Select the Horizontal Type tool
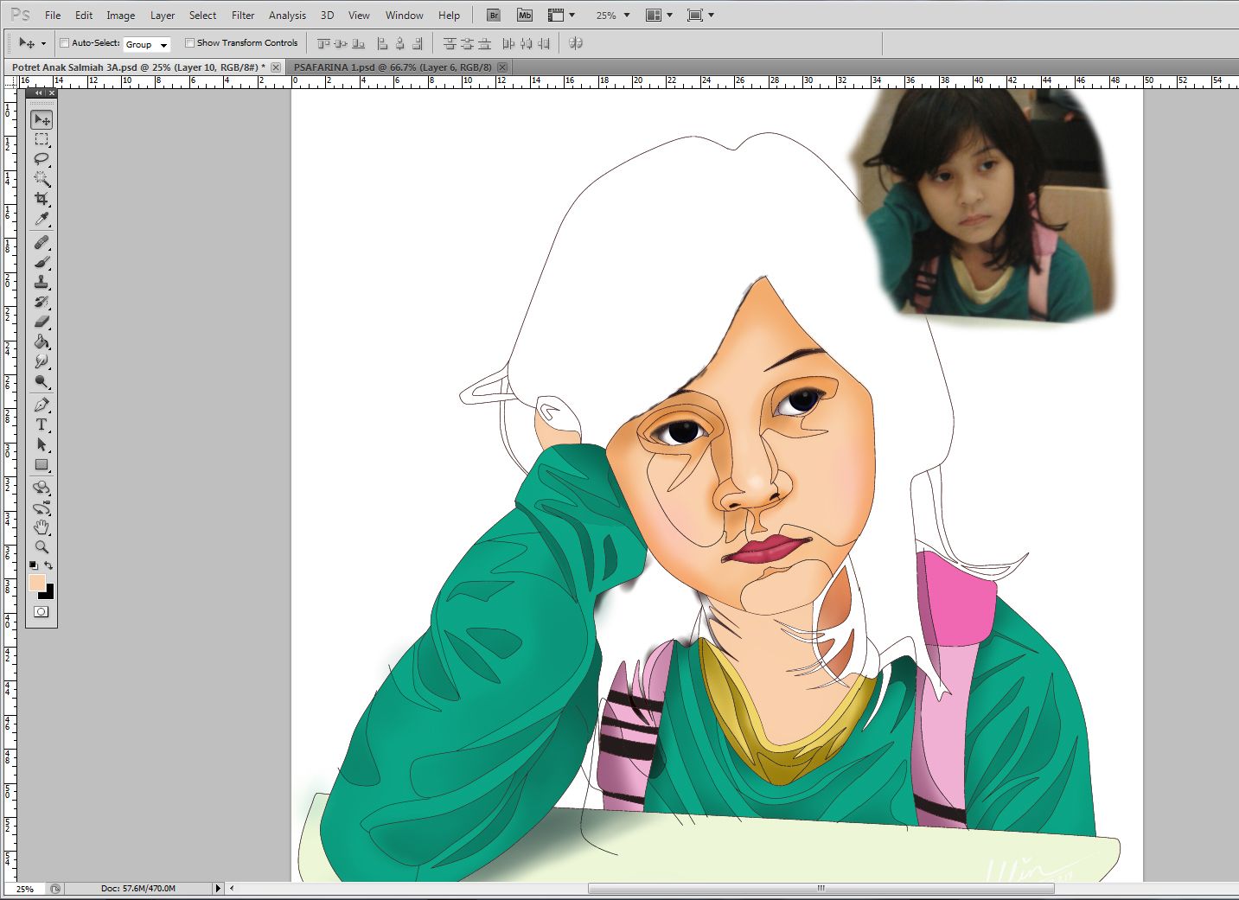 pos(42,424)
